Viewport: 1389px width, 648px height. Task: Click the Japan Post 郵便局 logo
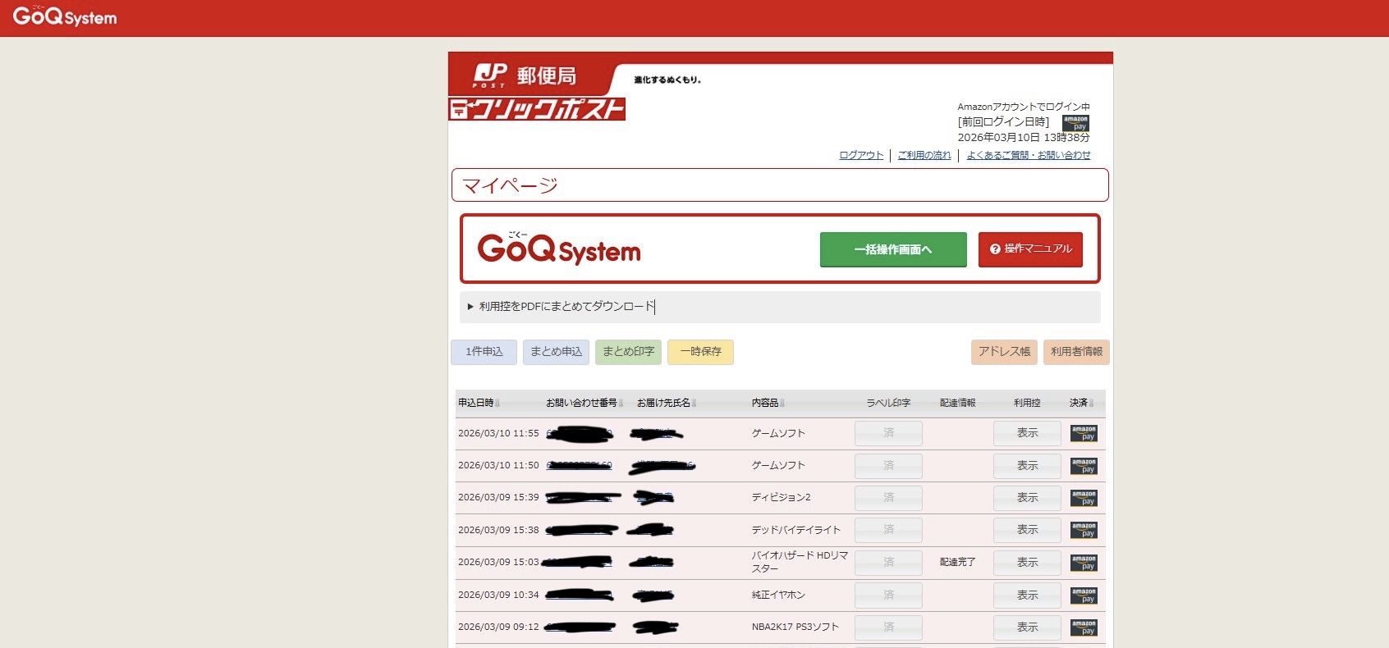525,75
